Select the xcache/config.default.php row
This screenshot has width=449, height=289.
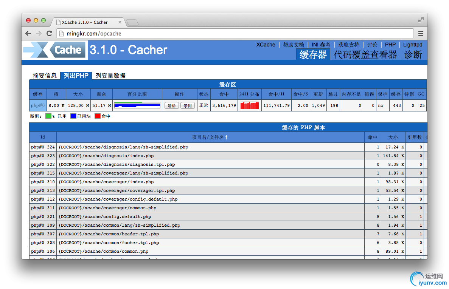228,216
